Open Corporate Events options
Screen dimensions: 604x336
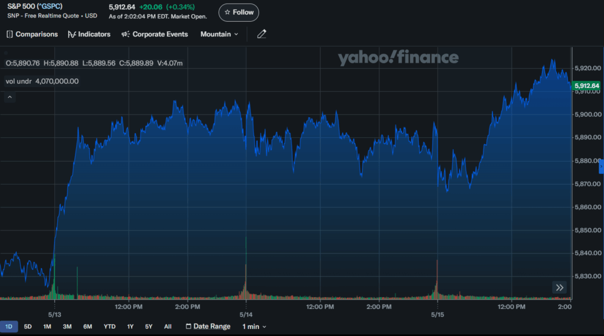click(155, 34)
